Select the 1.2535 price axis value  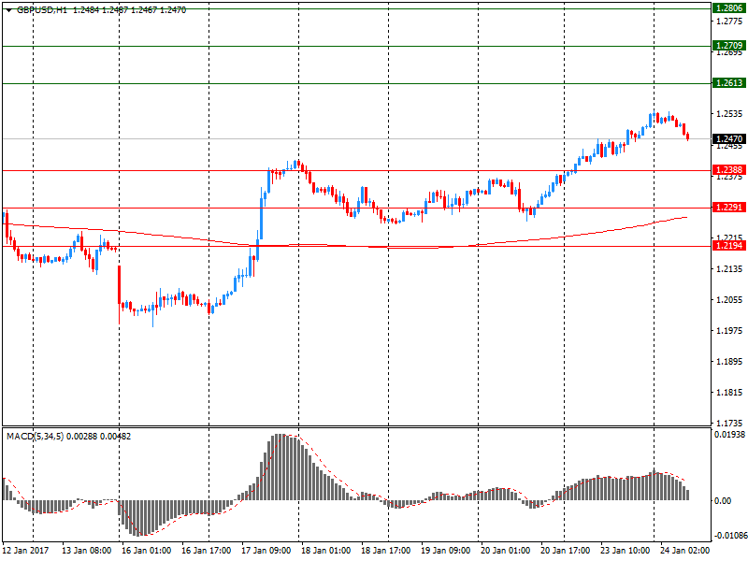[x=730, y=114]
